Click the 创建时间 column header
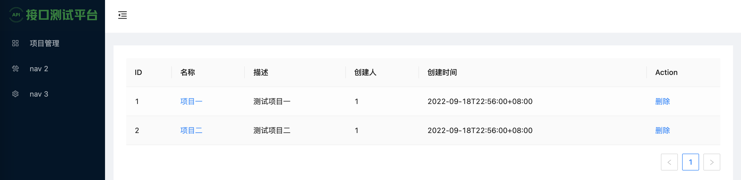Screen dimensions: 741x180 coord(442,72)
